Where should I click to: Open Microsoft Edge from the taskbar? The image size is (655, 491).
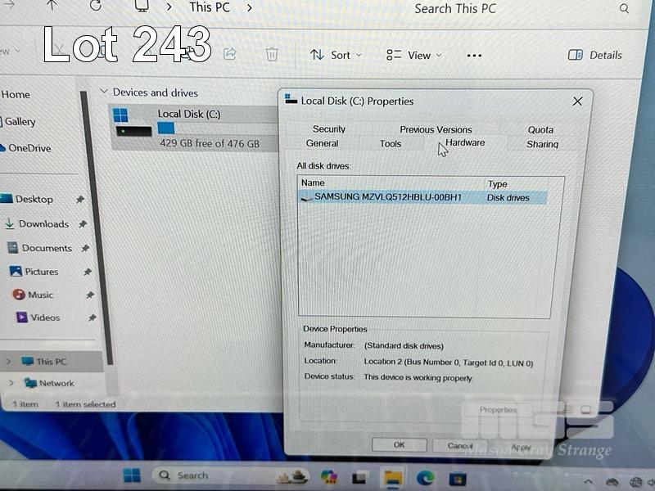coord(425,476)
